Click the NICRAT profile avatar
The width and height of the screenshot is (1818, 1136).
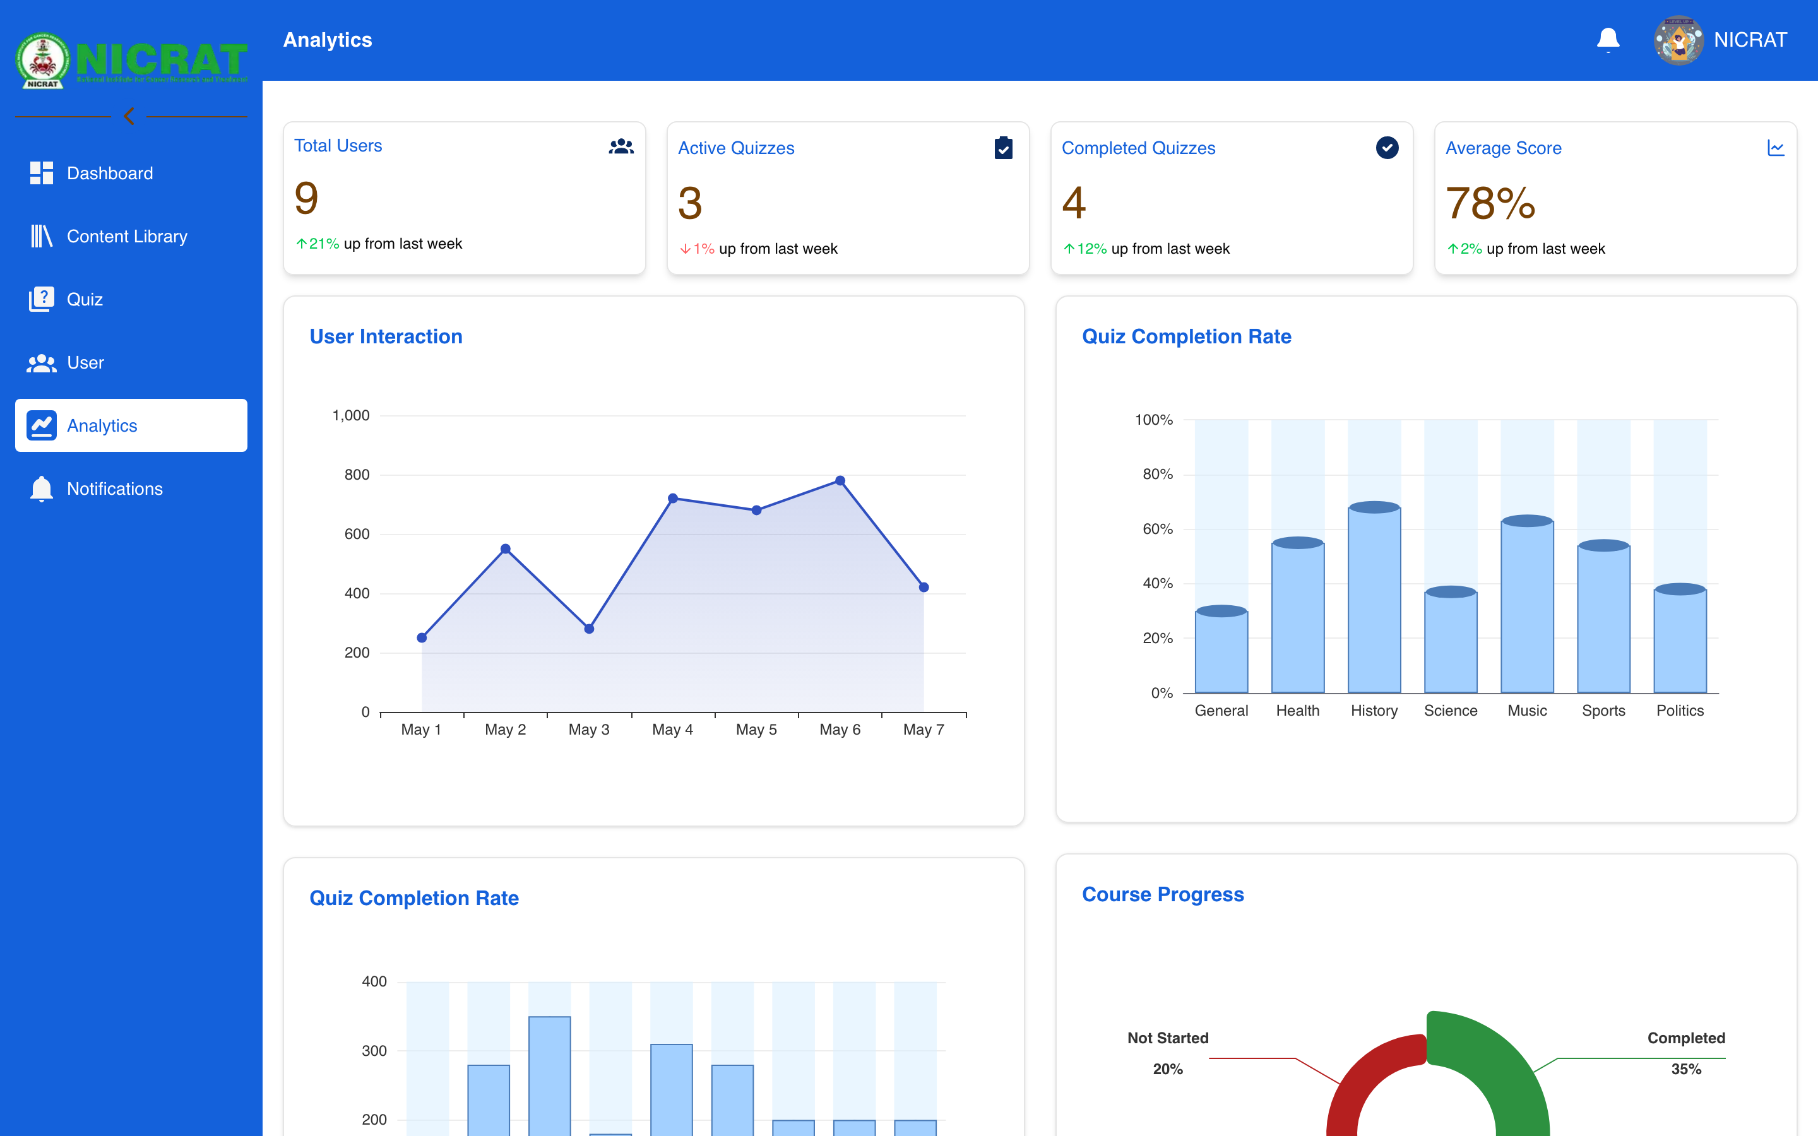(x=1678, y=40)
